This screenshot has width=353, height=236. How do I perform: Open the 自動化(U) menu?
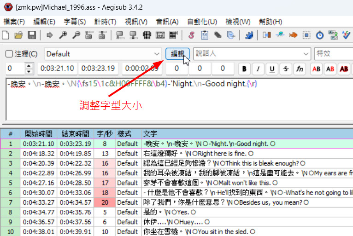[202, 22]
